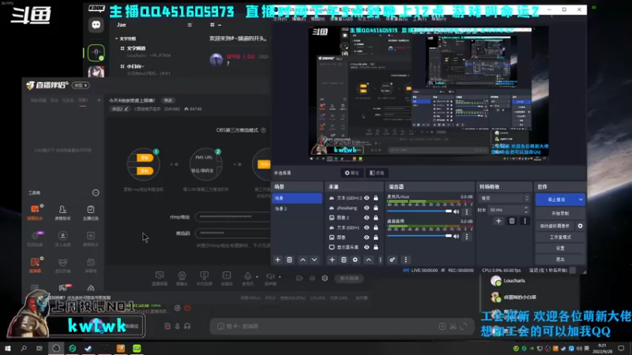Select scene 场景 2 in OBS

(297, 209)
